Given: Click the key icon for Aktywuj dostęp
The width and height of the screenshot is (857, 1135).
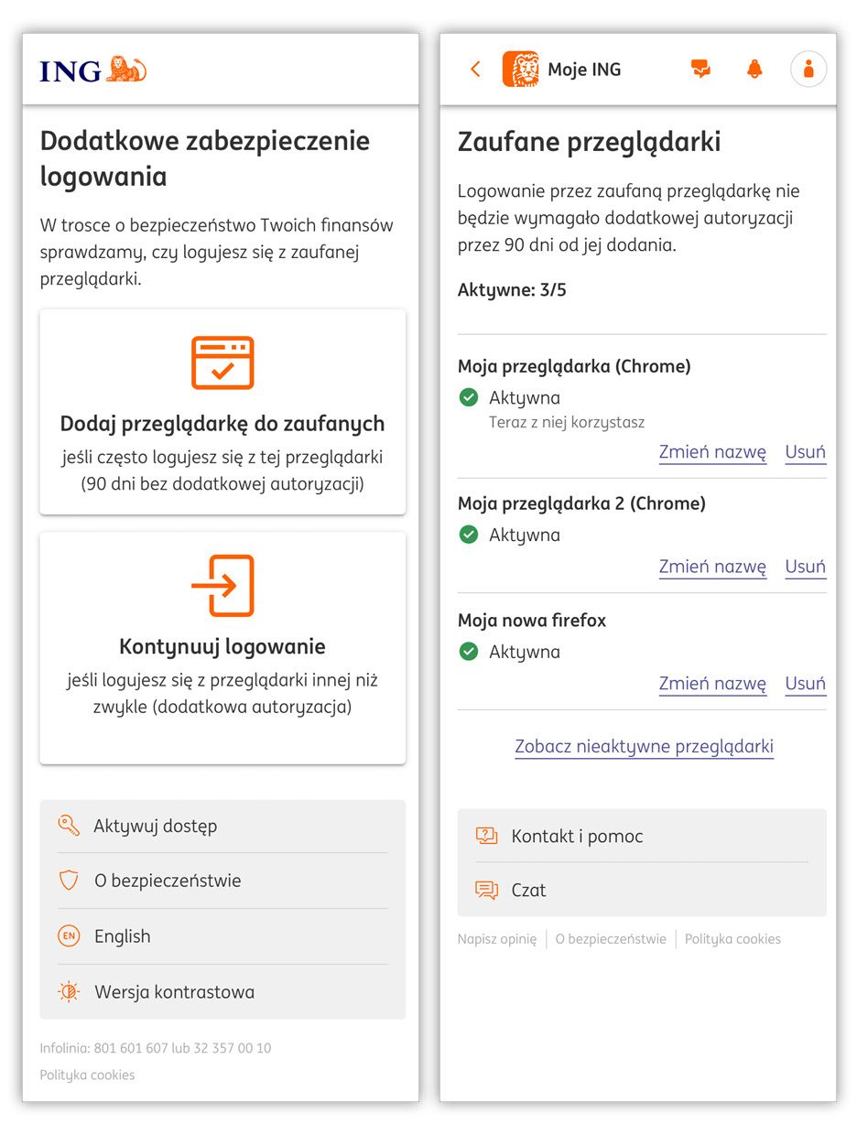Looking at the screenshot, I should coord(69,826).
